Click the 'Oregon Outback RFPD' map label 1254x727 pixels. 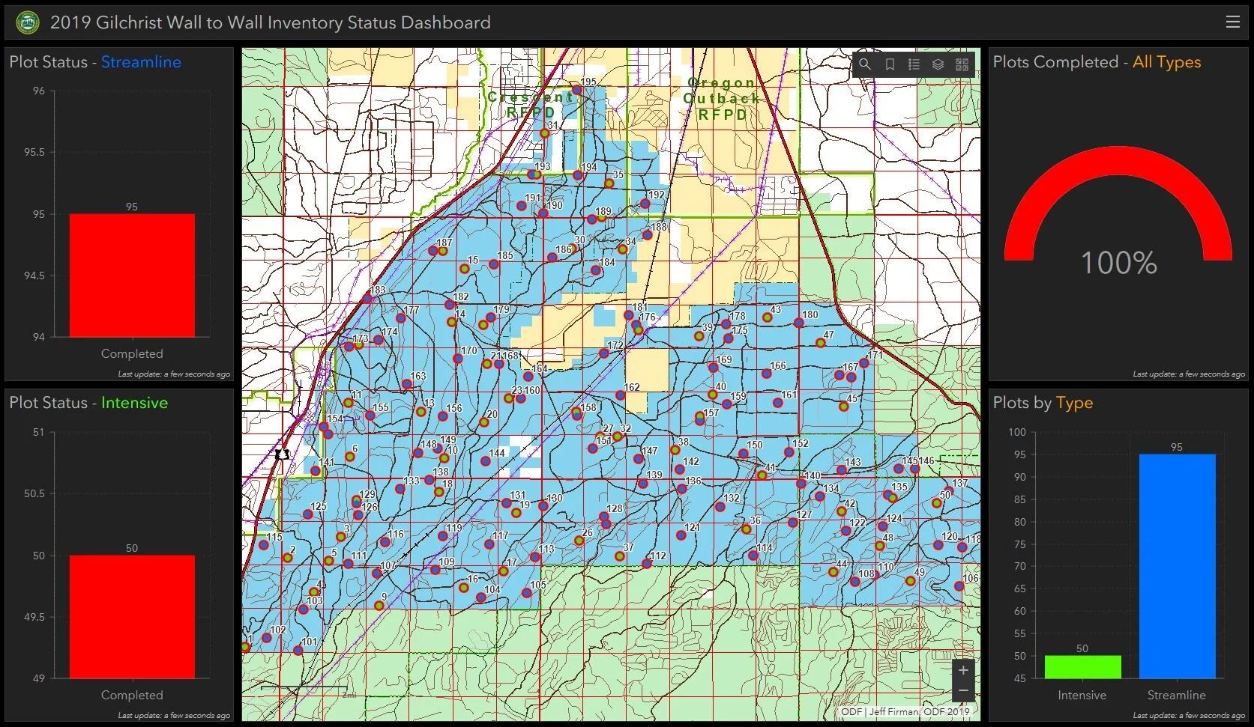(723, 99)
